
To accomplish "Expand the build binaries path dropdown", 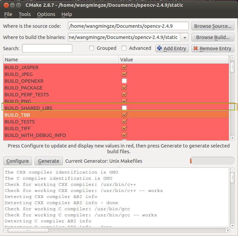I will point(185,37).
